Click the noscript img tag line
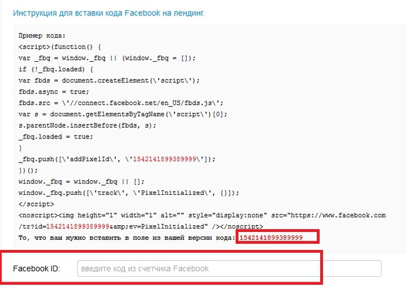 [x=202, y=215]
